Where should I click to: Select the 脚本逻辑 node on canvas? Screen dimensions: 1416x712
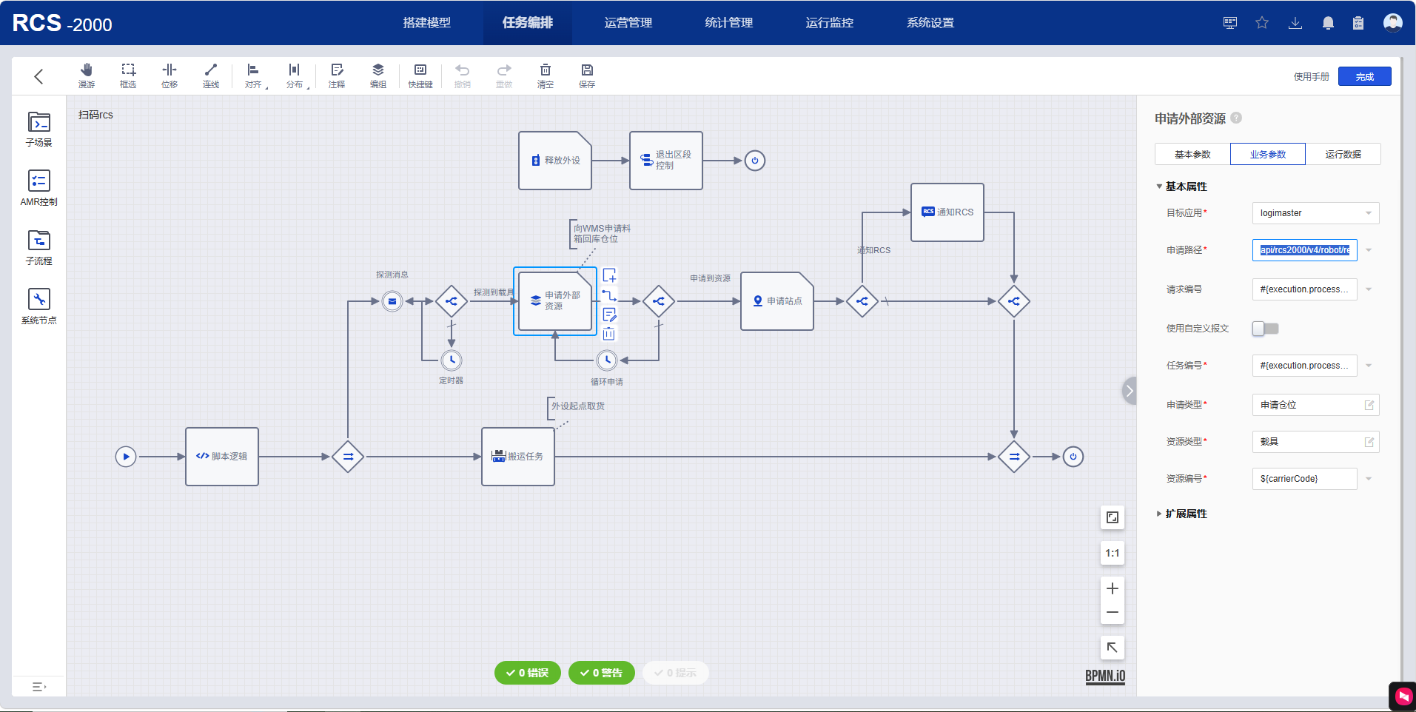pos(222,457)
